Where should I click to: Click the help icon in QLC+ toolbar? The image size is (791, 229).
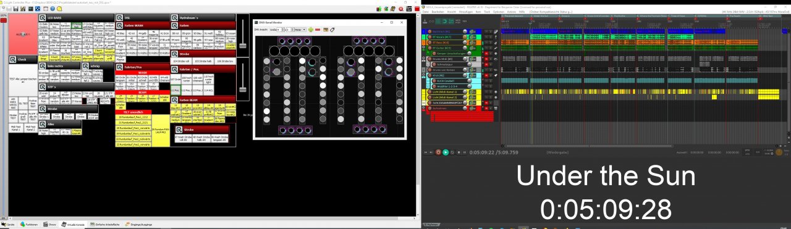click(53, 9)
